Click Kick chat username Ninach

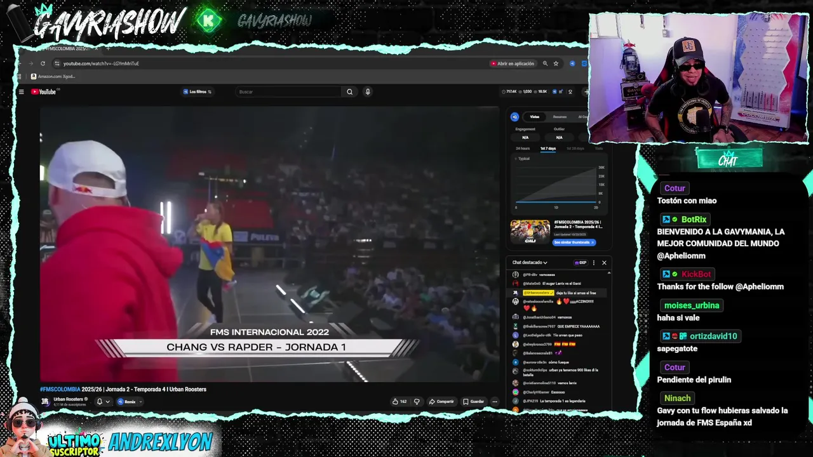[677, 398]
